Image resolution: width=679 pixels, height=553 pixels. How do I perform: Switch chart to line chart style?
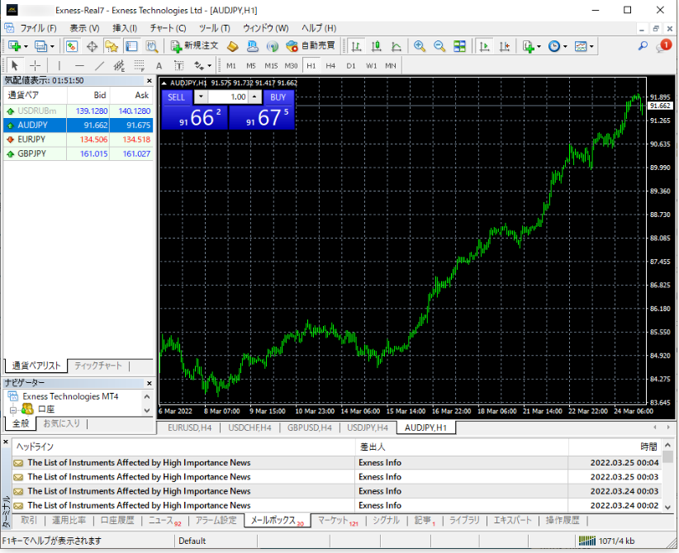[396, 46]
